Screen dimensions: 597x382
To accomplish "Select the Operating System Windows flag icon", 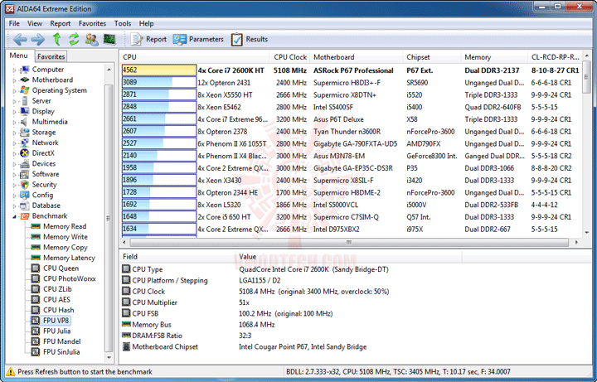I will click(25, 90).
